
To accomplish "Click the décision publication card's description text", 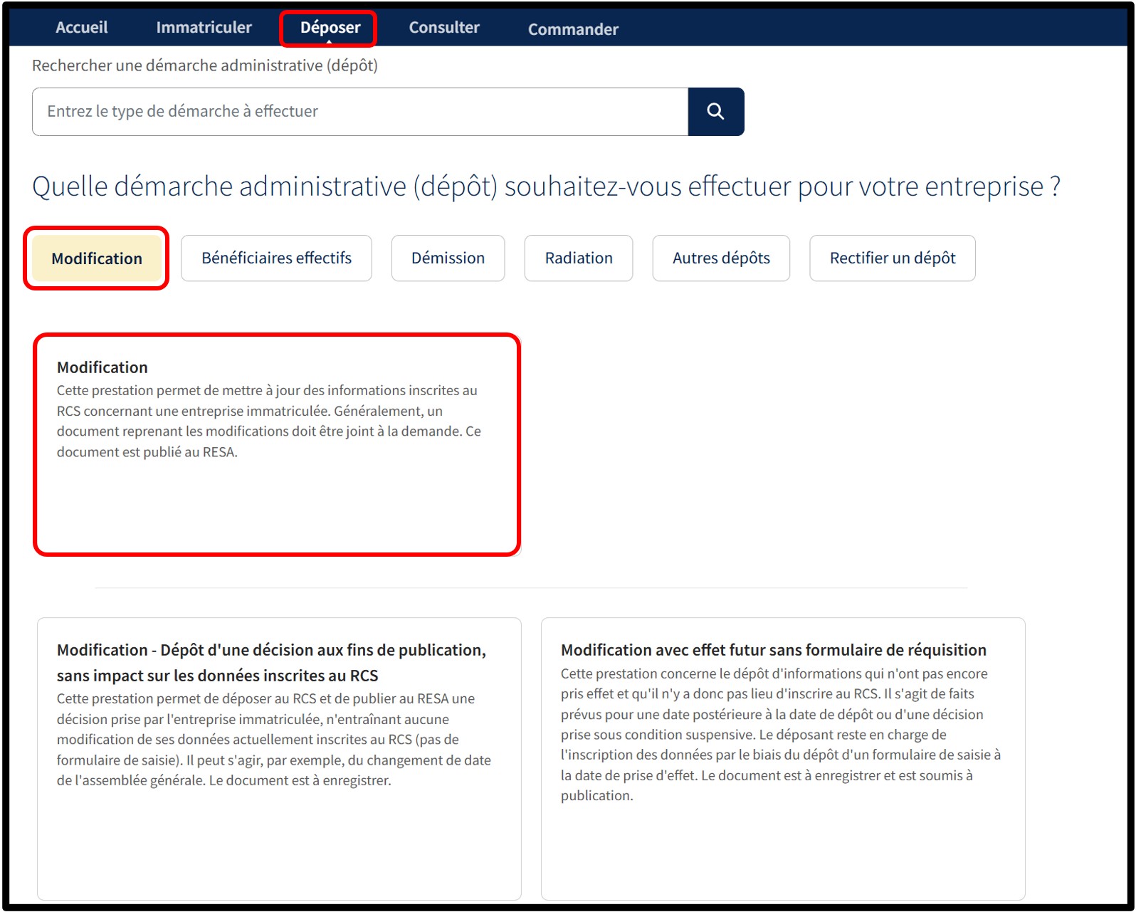I will [273, 739].
